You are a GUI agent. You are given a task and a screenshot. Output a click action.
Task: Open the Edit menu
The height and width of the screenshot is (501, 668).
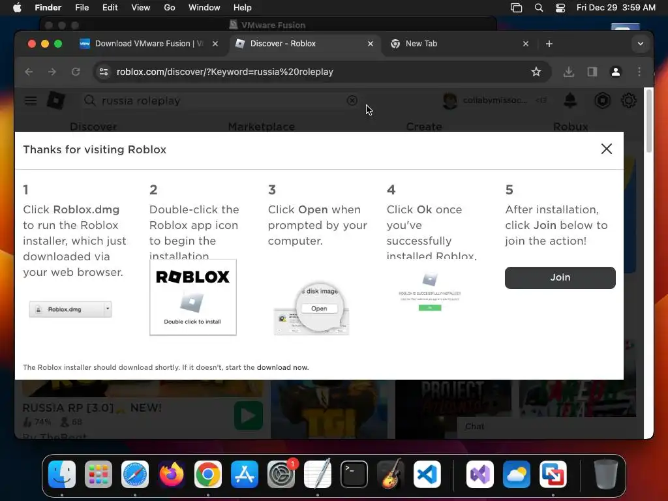pyautogui.click(x=110, y=8)
